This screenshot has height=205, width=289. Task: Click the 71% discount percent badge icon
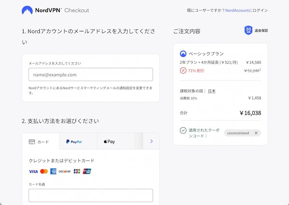tap(183, 70)
